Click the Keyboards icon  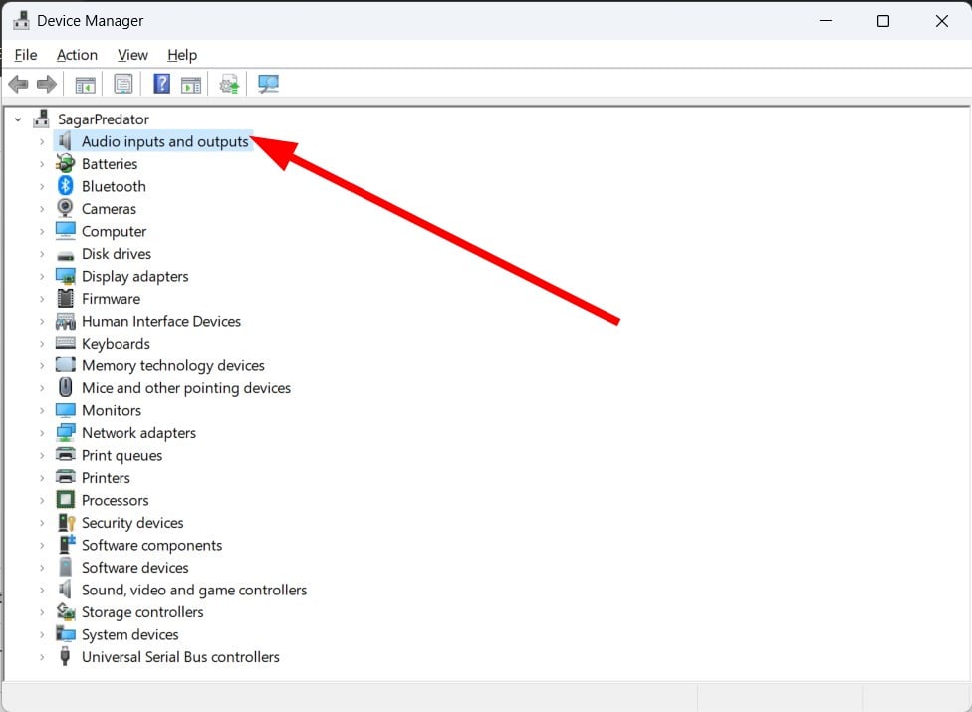click(65, 343)
